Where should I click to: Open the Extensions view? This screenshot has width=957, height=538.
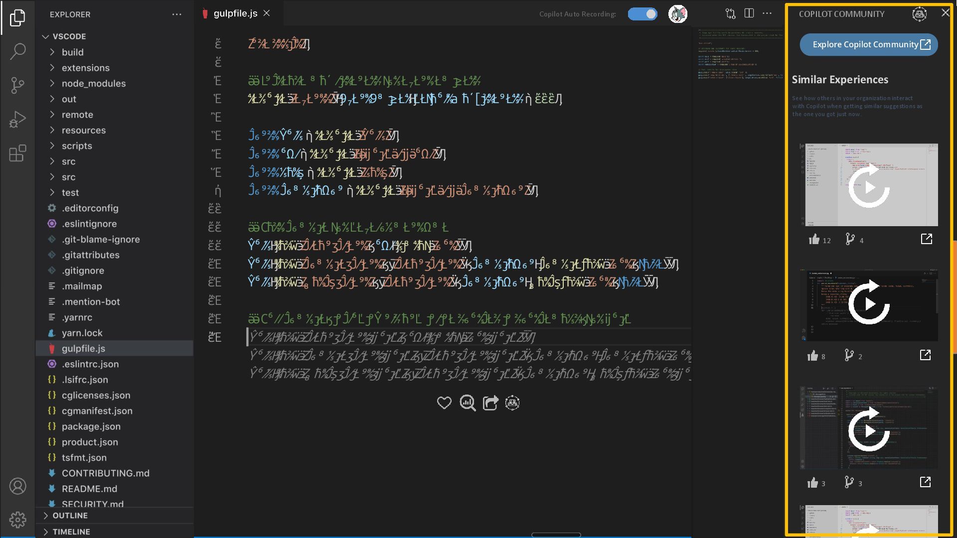(x=18, y=153)
